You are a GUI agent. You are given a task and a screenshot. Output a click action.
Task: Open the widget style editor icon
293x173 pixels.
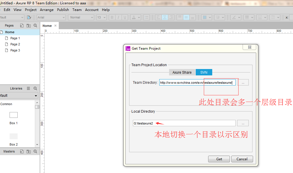point(29,17)
